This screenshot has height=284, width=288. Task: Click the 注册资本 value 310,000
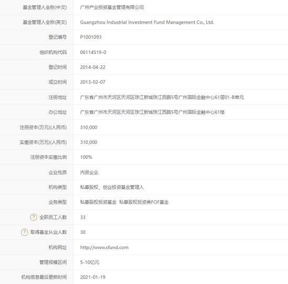pos(88,127)
